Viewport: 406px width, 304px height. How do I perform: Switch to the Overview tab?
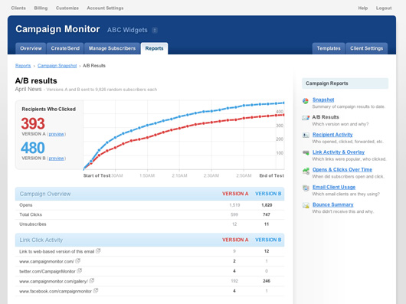[x=31, y=48]
